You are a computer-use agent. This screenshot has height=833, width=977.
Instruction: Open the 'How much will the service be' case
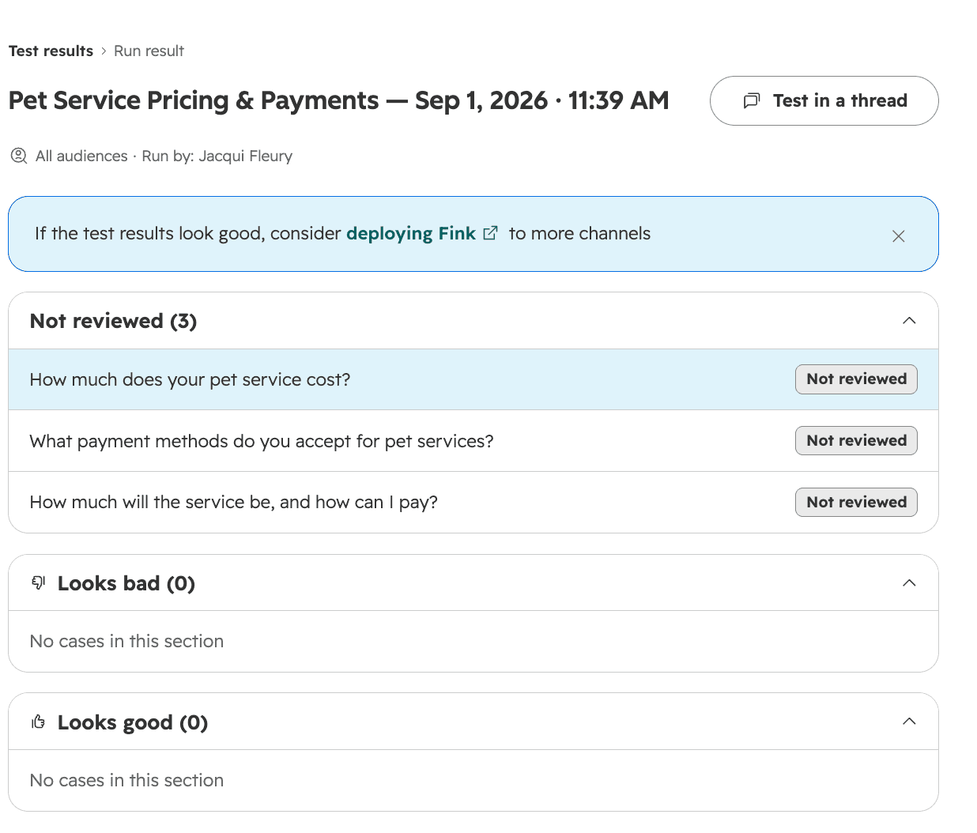pos(473,503)
